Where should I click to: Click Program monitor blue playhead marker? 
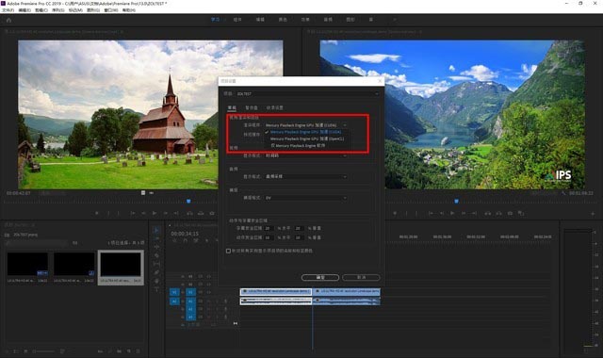point(456,201)
